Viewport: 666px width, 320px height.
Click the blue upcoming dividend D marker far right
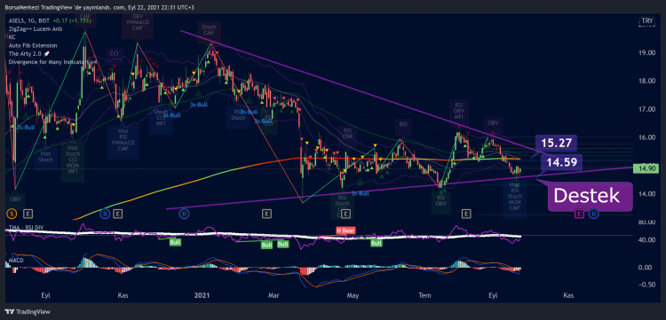pyautogui.click(x=594, y=214)
